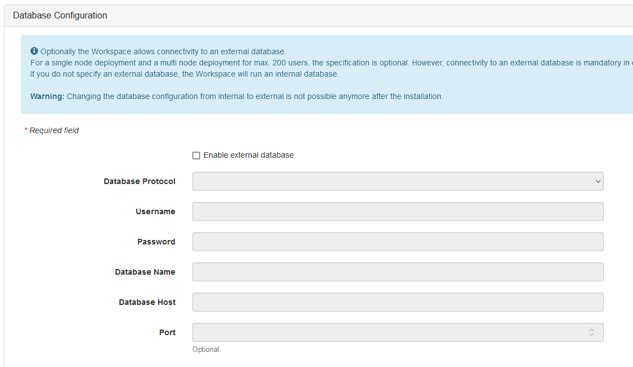Click the Database Configuration panel heading
This screenshot has width=633, height=367.
tap(60, 15)
